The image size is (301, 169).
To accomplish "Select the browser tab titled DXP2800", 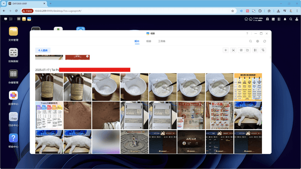I will coord(27,4).
